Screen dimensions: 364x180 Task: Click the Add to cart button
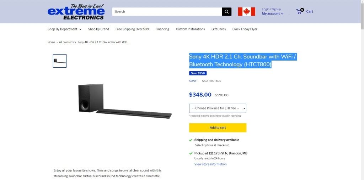218,128
